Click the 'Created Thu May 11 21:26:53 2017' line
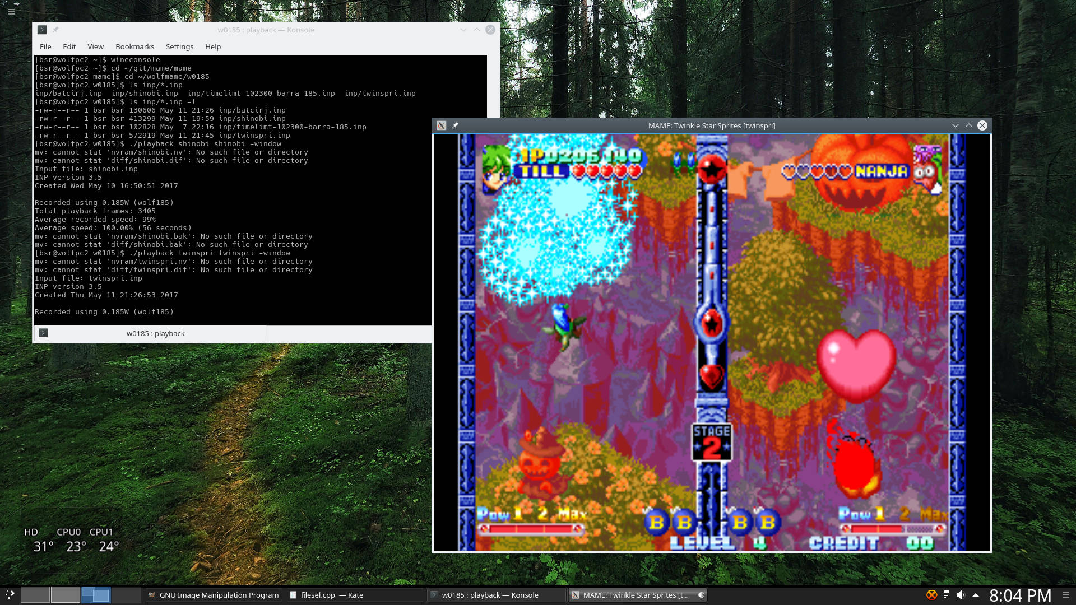 point(106,295)
